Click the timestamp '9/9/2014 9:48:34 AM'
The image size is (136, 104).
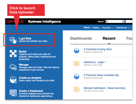coord(93,52)
